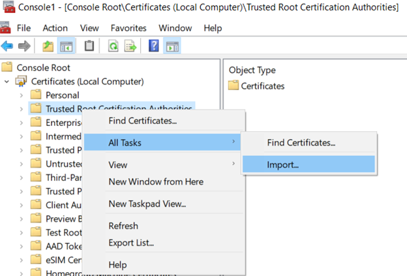Image resolution: width=407 pixels, height=276 pixels.
Task: Open the Favorites menu
Action: [x=128, y=28]
